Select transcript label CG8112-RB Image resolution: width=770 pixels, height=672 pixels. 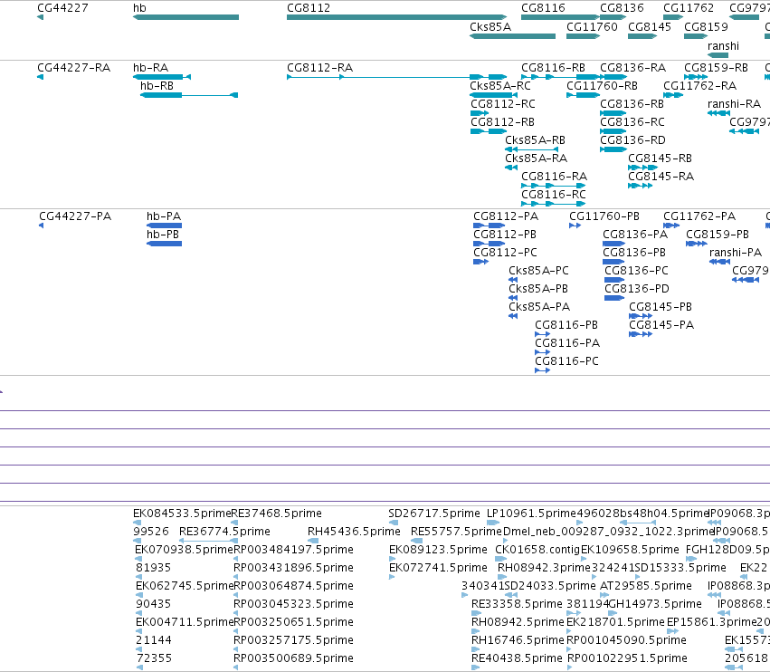point(502,122)
